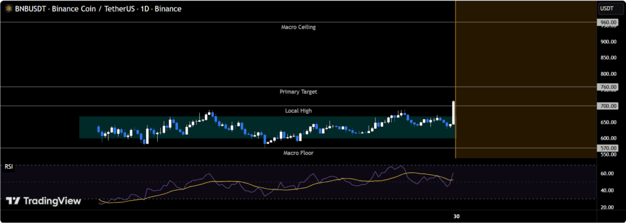Click the BNB coin icon beside the symbol

coord(9,9)
